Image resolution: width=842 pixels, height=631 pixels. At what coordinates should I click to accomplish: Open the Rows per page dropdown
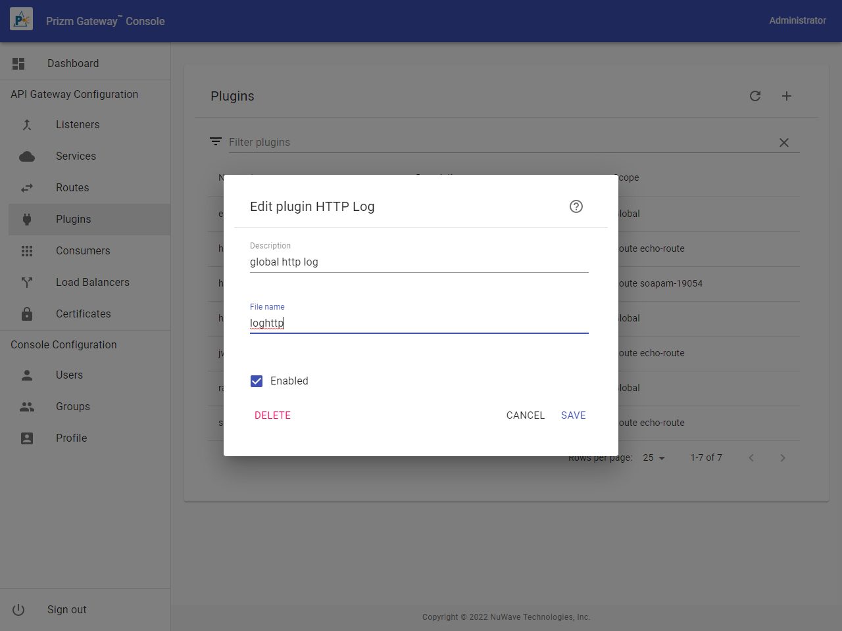tap(654, 457)
